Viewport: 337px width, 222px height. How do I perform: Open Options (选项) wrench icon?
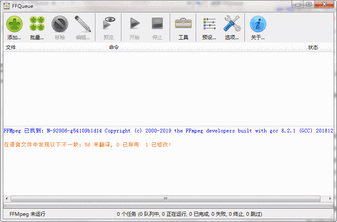[x=231, y=24]
